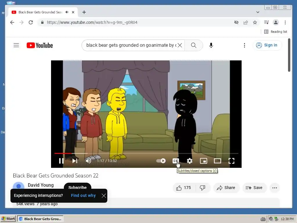Run search with magnifier button
297x223 pixels.
[193, 45]
